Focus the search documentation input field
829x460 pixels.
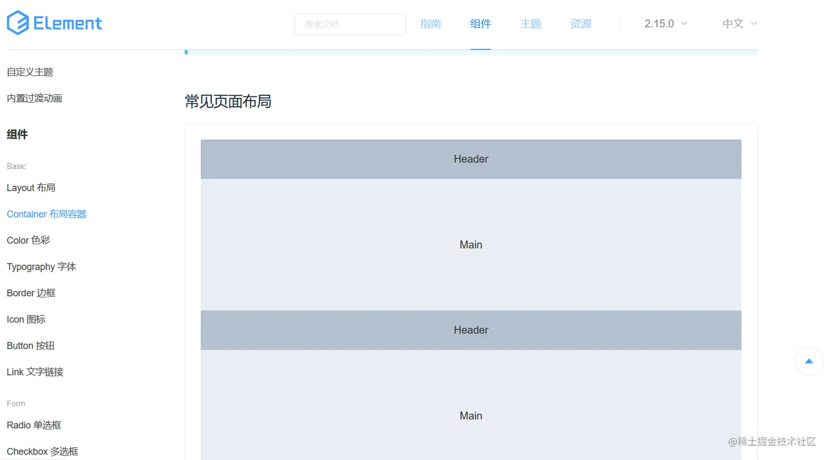tap(350, 24)
